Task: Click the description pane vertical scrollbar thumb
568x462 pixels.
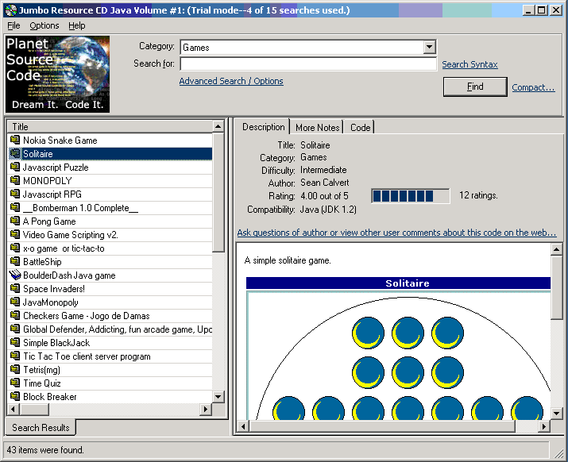Action: coord(556,287)
